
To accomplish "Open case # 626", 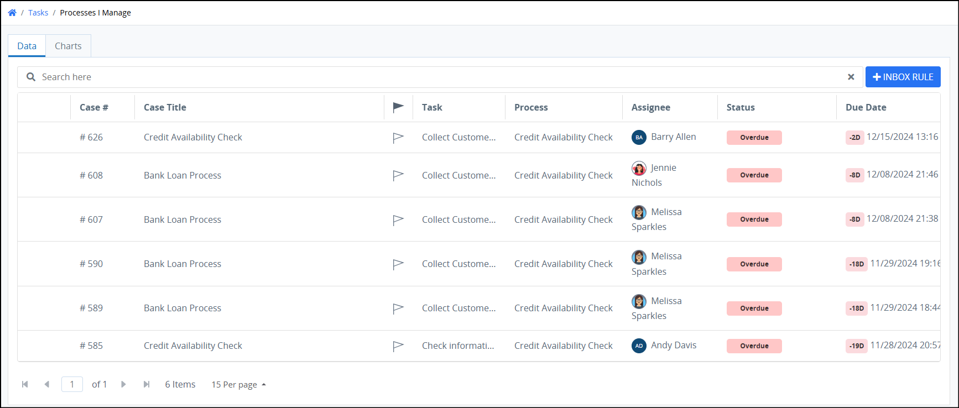I will (x=91, y=137).
